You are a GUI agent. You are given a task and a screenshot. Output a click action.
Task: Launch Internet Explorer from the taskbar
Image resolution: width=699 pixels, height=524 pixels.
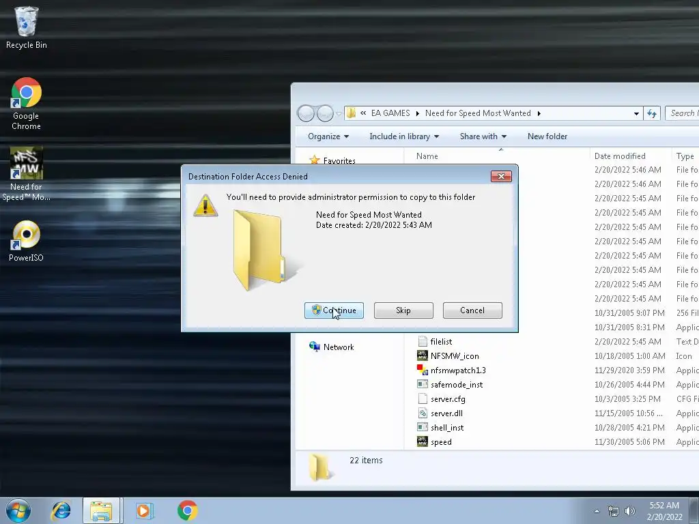coord(61,510)
